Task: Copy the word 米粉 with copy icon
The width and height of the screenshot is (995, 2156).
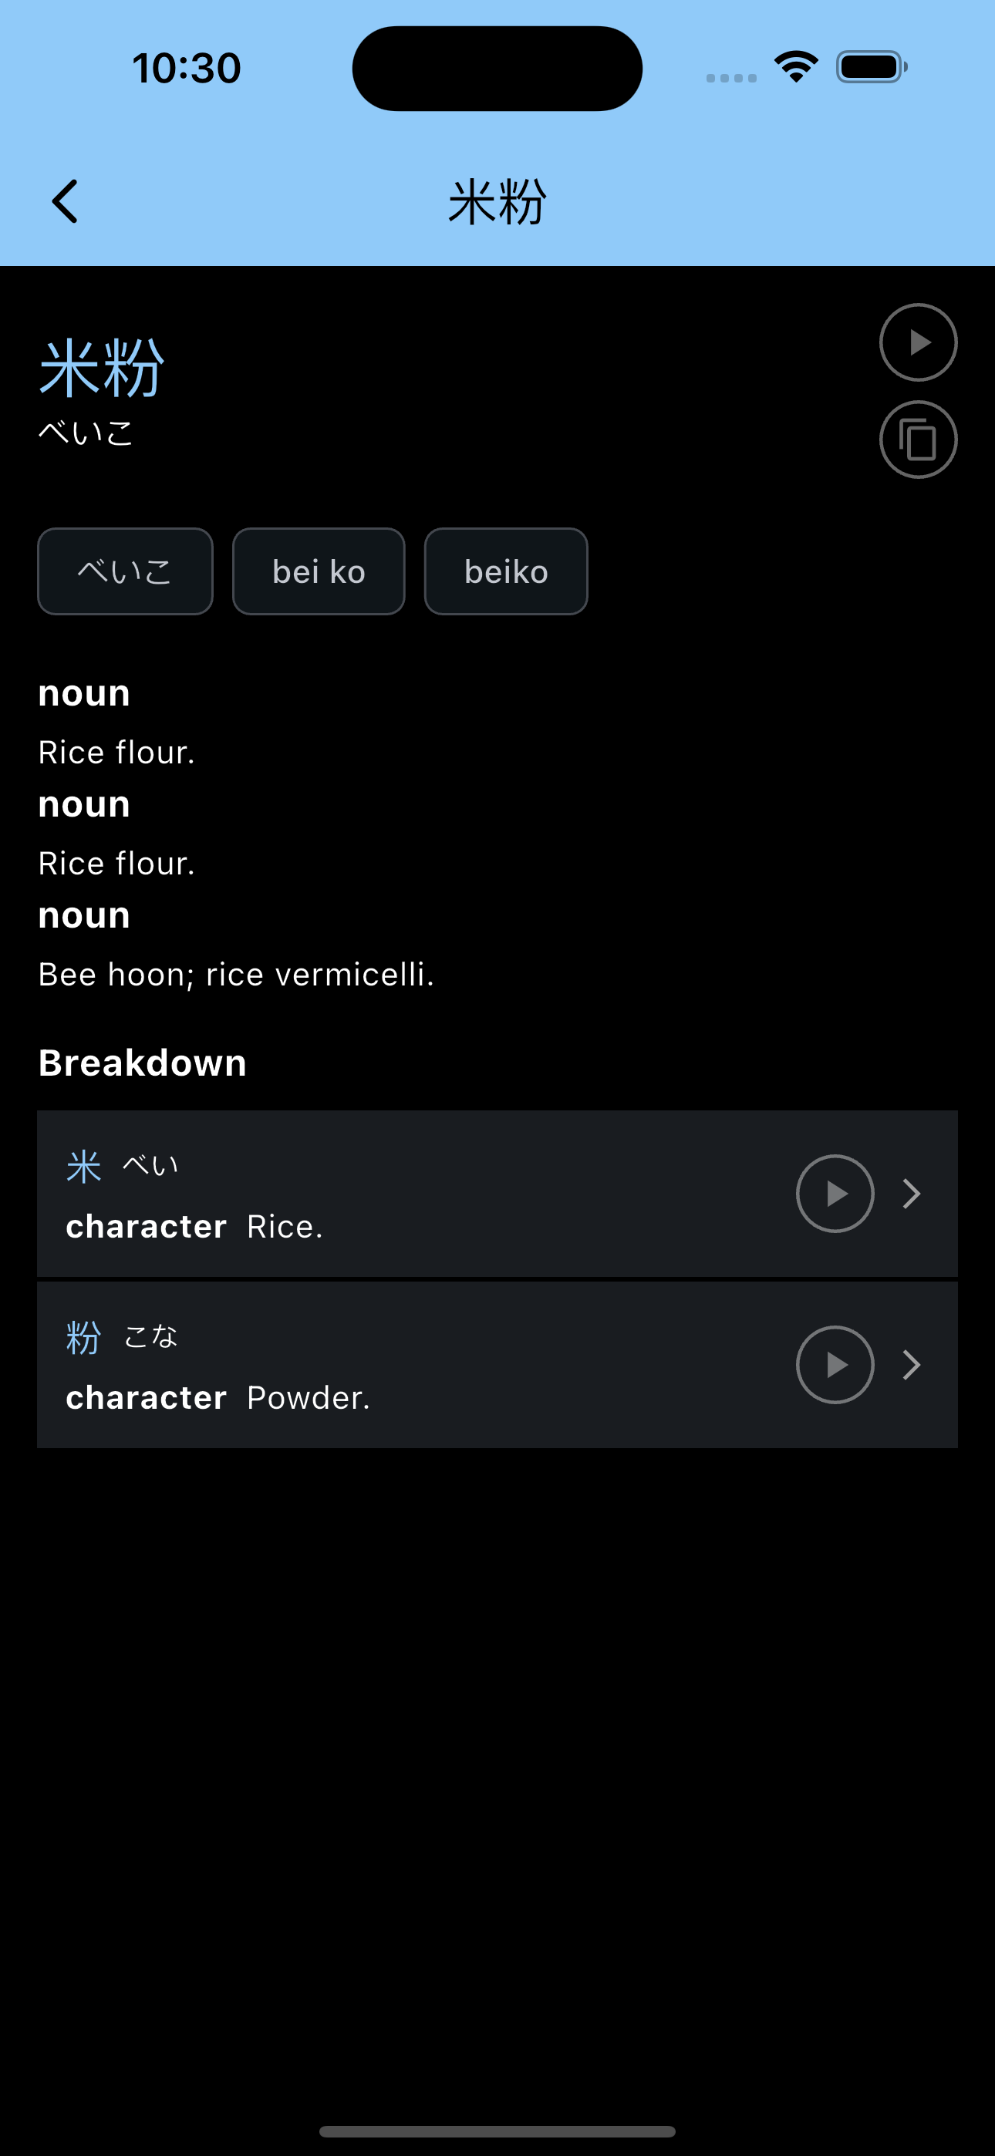Action: point(918,440)
